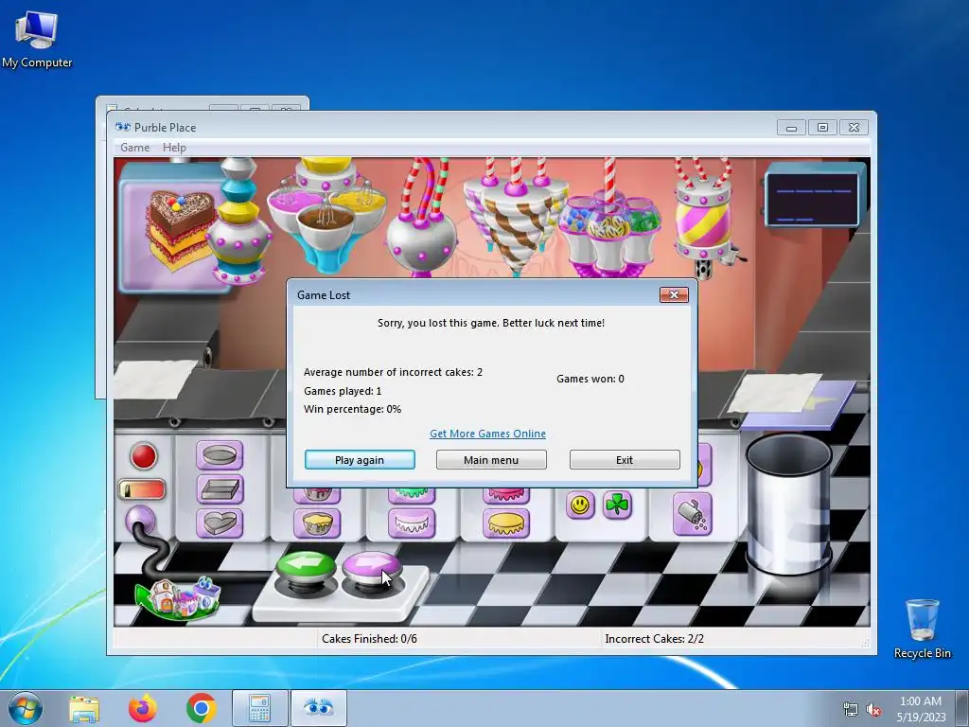Click the Play again button
Viewport: 969px width, 727px height.
[360, 460]
